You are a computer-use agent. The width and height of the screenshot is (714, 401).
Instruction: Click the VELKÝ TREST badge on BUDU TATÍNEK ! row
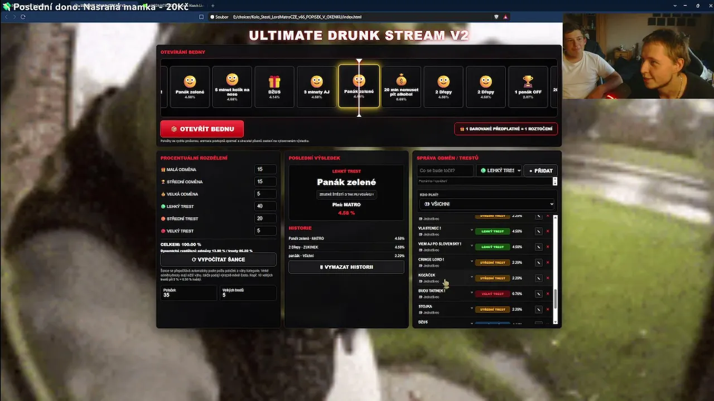[493, 294]
